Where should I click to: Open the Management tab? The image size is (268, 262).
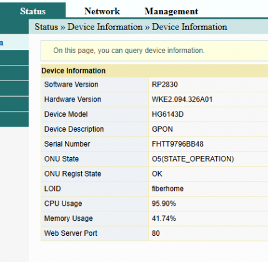(171, 11)
